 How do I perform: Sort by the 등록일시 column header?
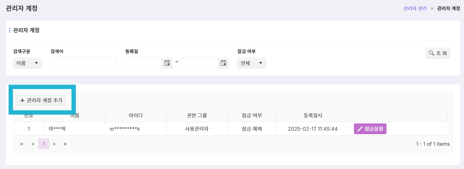point(313,115)
